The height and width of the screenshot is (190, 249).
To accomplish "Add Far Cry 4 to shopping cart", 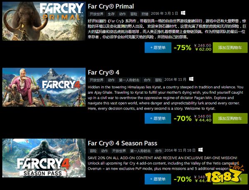I will (229, 118).
